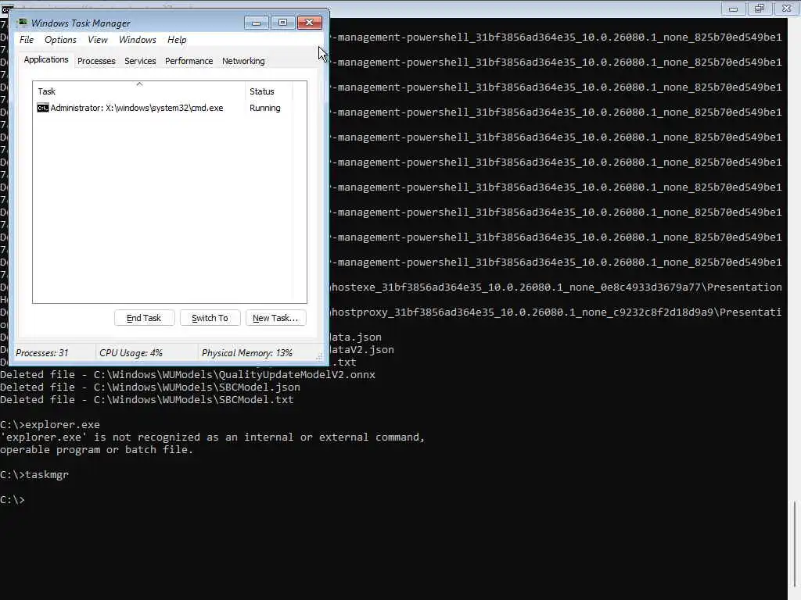The height and width of the screenshot is (600, 801).
Task: Click the QualityUpdateModelV2.onnx deleted line
Action: point(188,375)
